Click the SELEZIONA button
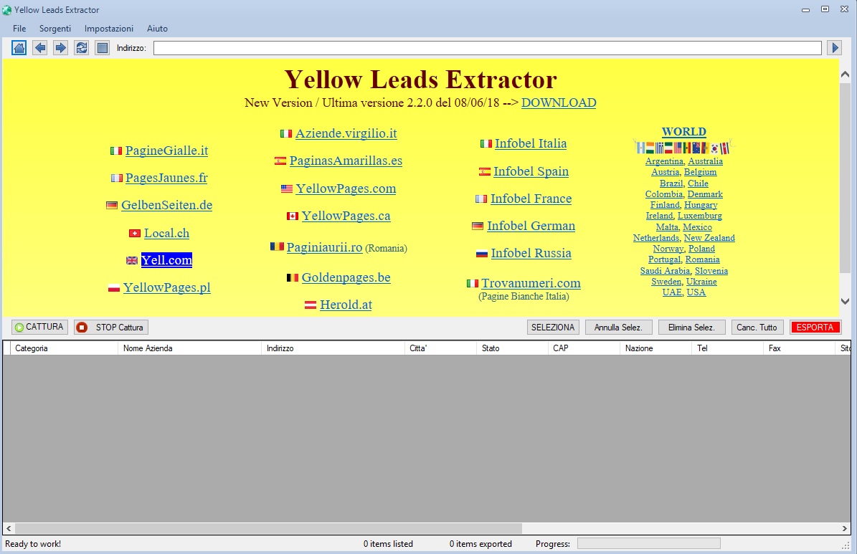 (553, 328)
